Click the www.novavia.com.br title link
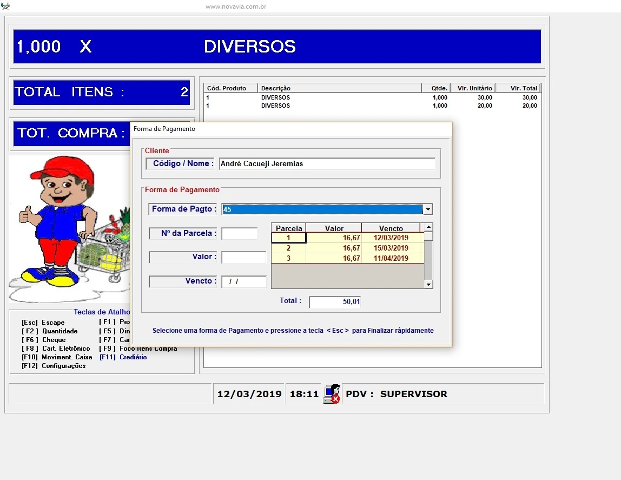The height and width of the screenshot is (480, 621). point(236,6)
